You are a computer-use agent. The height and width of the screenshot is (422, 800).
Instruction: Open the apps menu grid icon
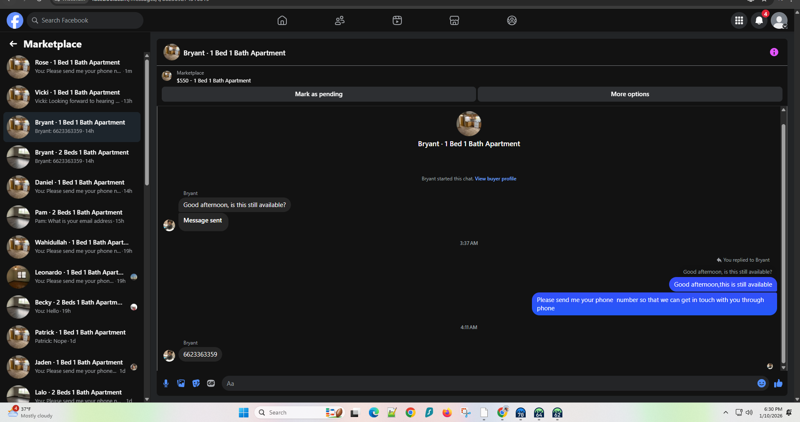click(739, 20)
